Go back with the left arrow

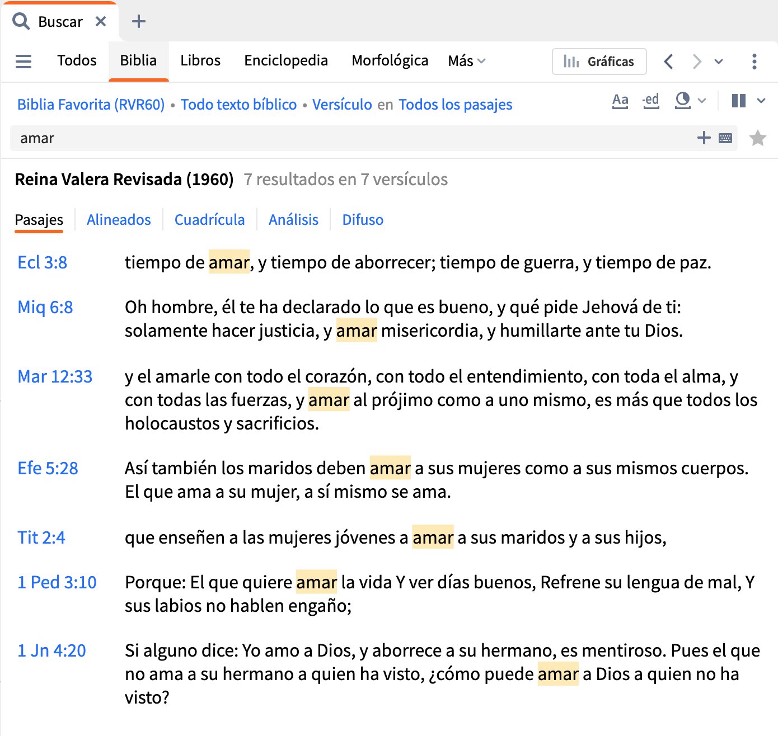[668, 62]
